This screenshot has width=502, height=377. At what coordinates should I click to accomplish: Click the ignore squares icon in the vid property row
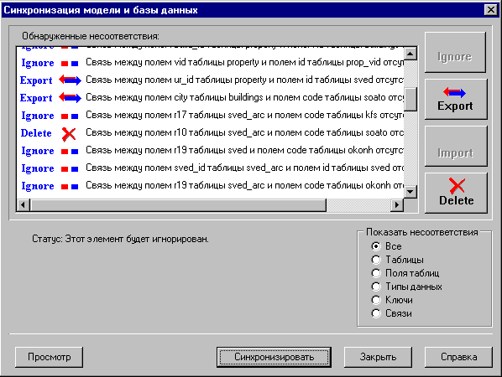coord(70,64)
